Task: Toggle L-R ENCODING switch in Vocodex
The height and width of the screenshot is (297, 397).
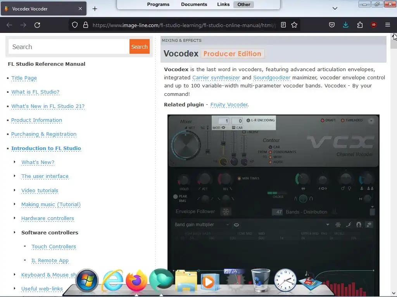Action: pyautogui.click(x=249, y=120)
